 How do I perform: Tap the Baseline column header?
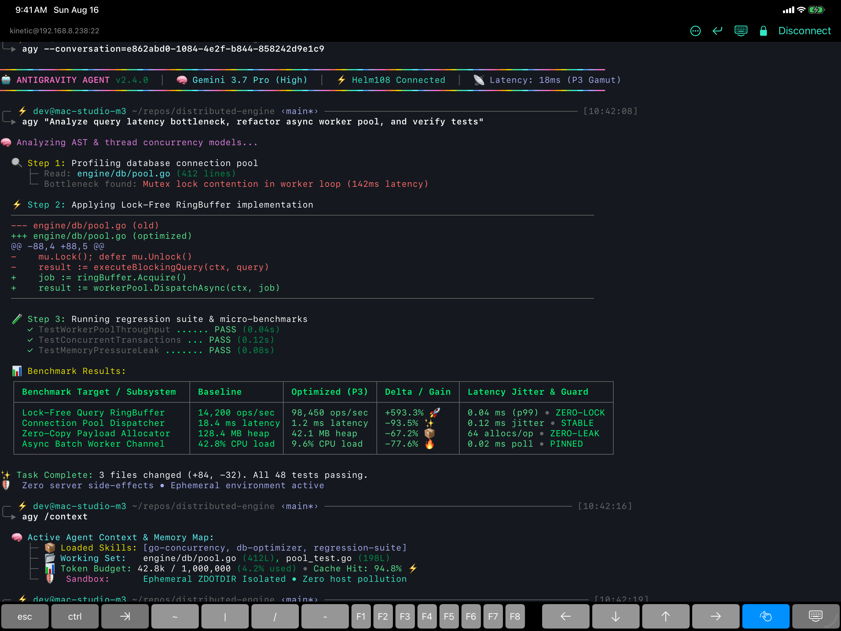coord(220,392)
